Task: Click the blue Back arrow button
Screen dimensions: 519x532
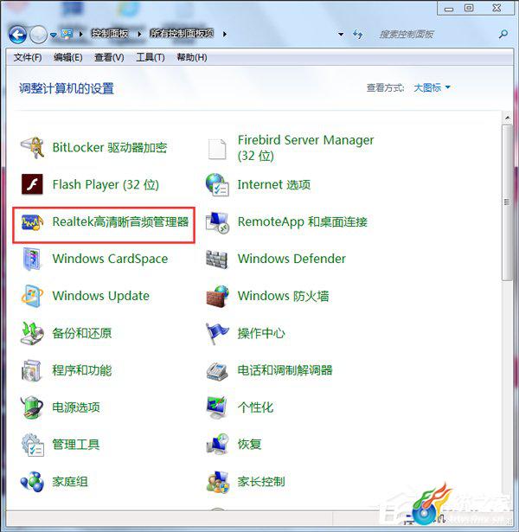Action: 17,35
